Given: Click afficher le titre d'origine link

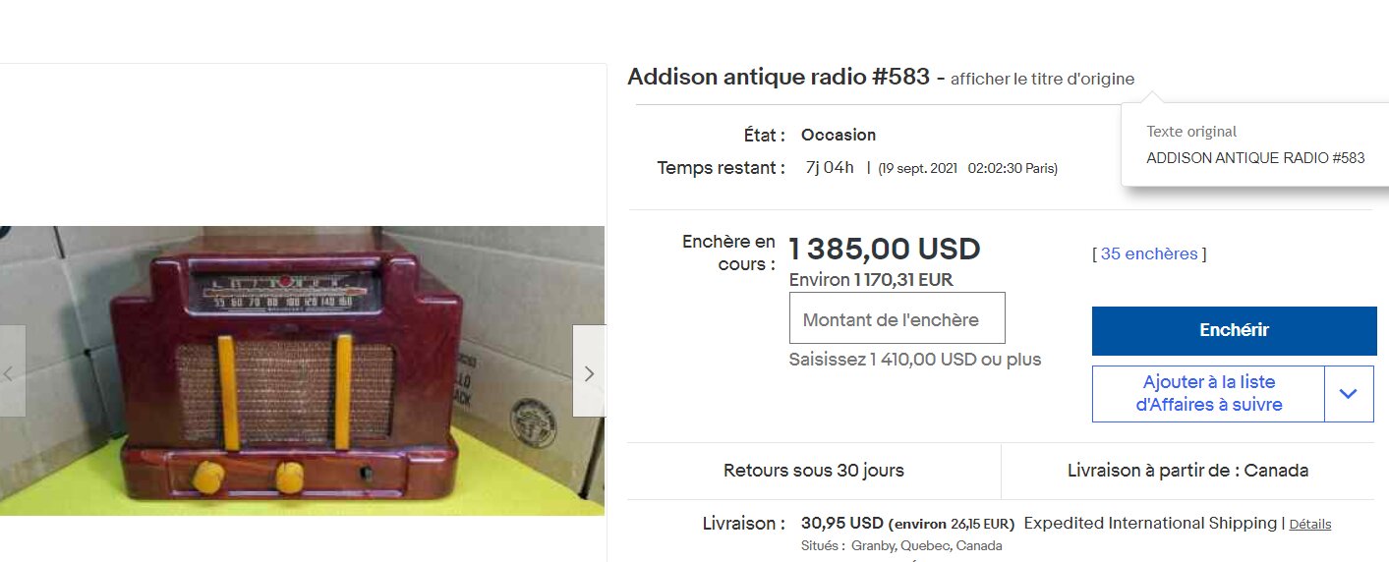Looking at the screenshot, I should [1042, 79].
